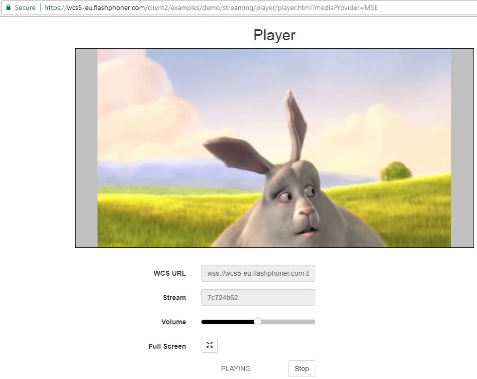Click the browser address bar URL

point(211,7)
